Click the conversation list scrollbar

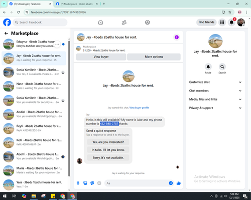click(69, 108)
